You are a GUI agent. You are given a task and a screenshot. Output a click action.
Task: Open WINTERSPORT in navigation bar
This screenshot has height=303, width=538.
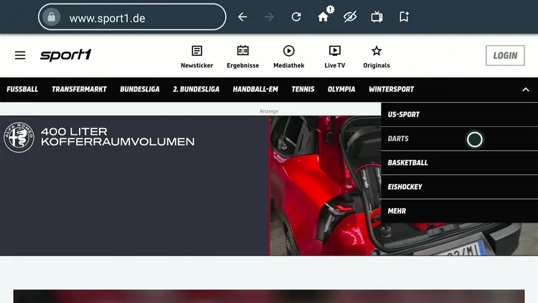click(391, 89)
